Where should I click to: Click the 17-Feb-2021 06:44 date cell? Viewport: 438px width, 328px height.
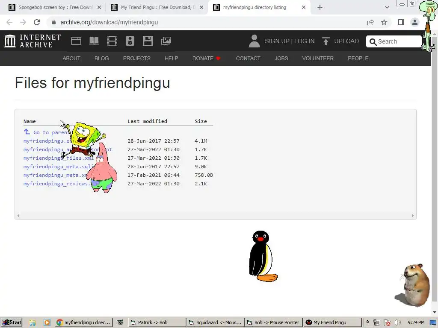click(154, 175)
